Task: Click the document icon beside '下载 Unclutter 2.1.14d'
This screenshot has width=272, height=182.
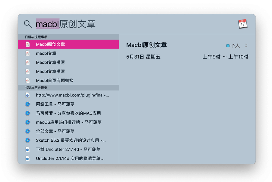Action: point(27,149)
